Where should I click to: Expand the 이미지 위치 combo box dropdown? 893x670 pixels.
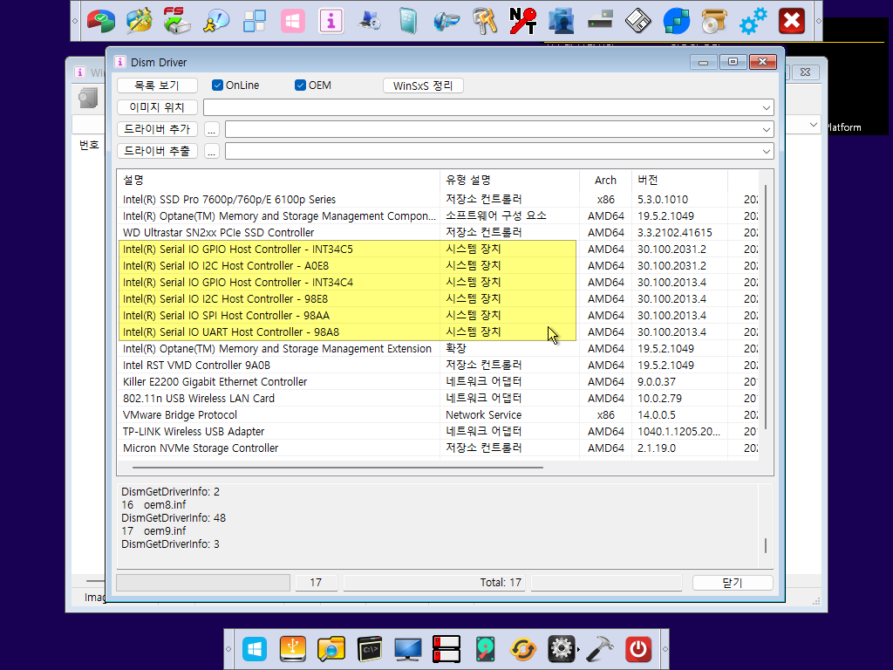click(x=767, y=107)
